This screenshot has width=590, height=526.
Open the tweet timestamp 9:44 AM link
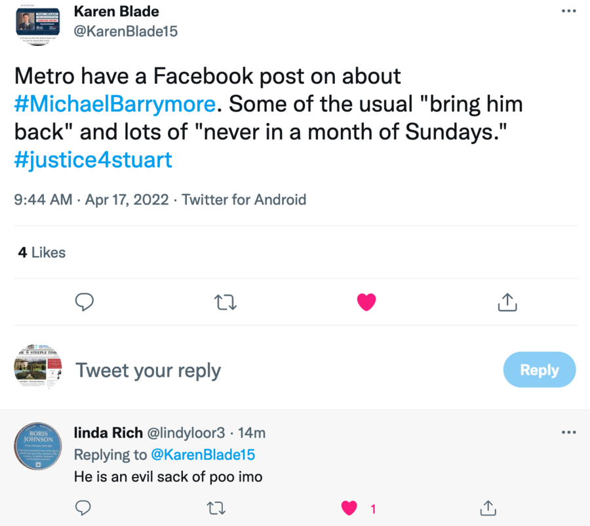[43, 200]
